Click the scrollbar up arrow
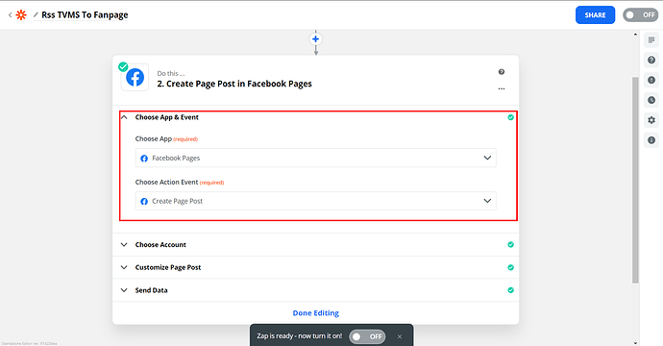This screenshot has width=663, height=346. [x=635, y=35]
